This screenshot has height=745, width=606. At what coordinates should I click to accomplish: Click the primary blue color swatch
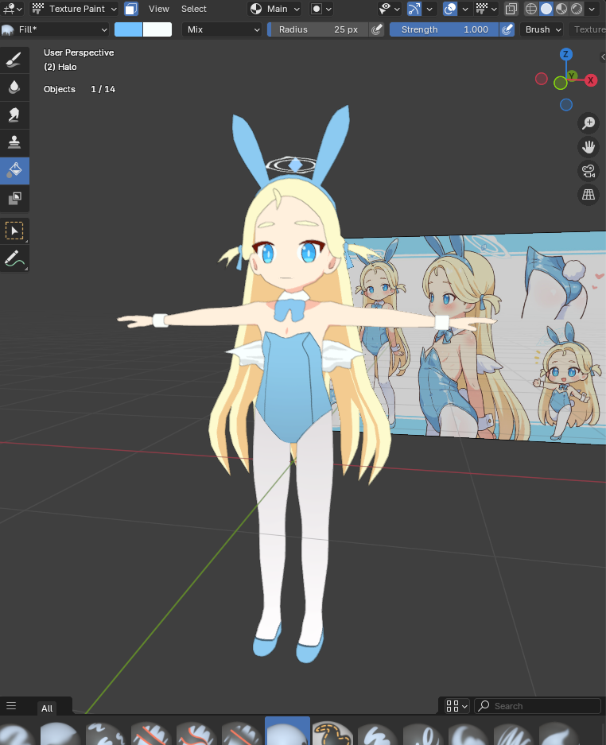click(x=128, y=29)
